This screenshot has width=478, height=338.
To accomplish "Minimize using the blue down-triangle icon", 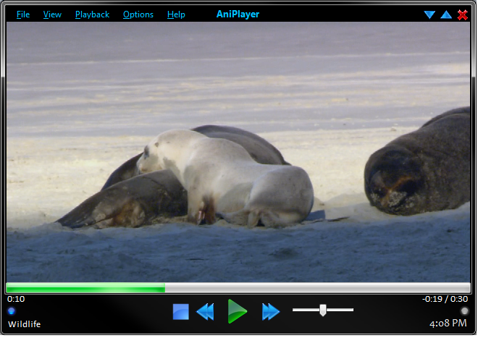I will [x=429, y=14].
